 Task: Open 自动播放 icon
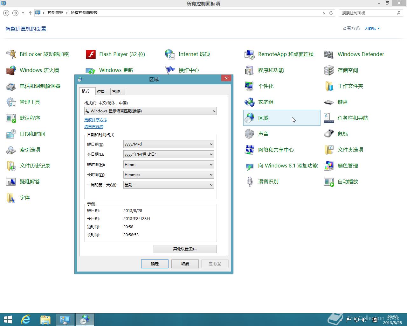click(329, 182)
